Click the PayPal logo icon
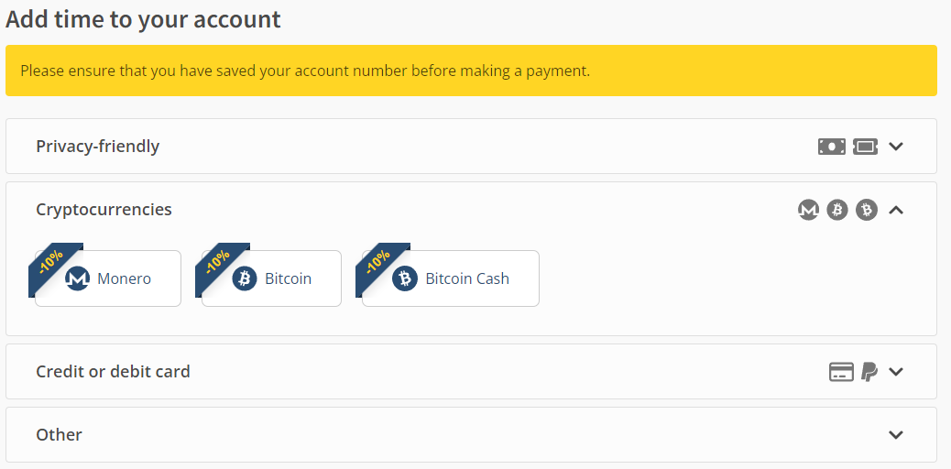The image size is (951, 469). pyautogui.click(x=869, y=372)
